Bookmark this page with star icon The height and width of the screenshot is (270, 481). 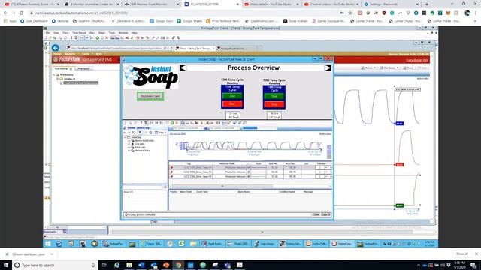coord(350,13)
